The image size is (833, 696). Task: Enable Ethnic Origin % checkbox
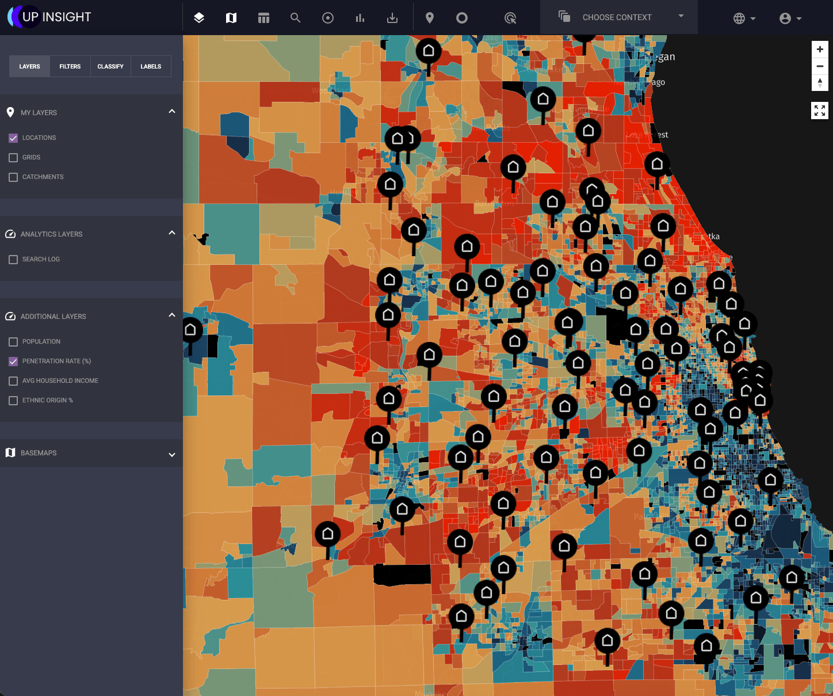tap(13, 401)
